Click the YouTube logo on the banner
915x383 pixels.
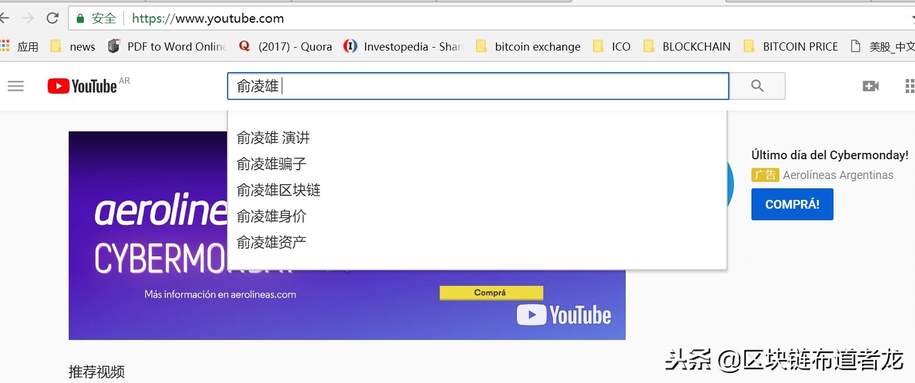(x=564, y=315)
